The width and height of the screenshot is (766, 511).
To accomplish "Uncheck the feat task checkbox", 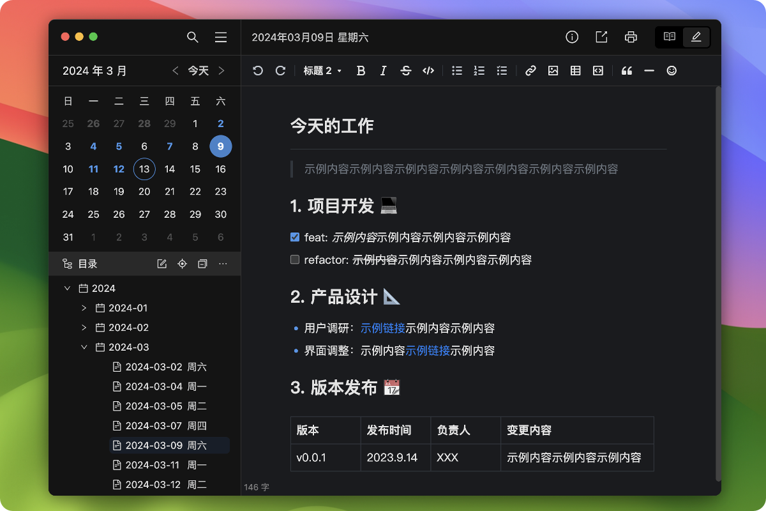I will point(295,238).
